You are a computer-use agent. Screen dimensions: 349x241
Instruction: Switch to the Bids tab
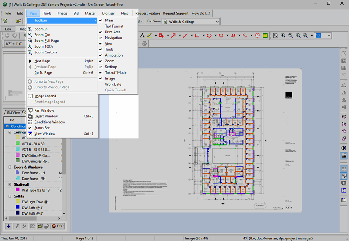[x=8, y=29]
